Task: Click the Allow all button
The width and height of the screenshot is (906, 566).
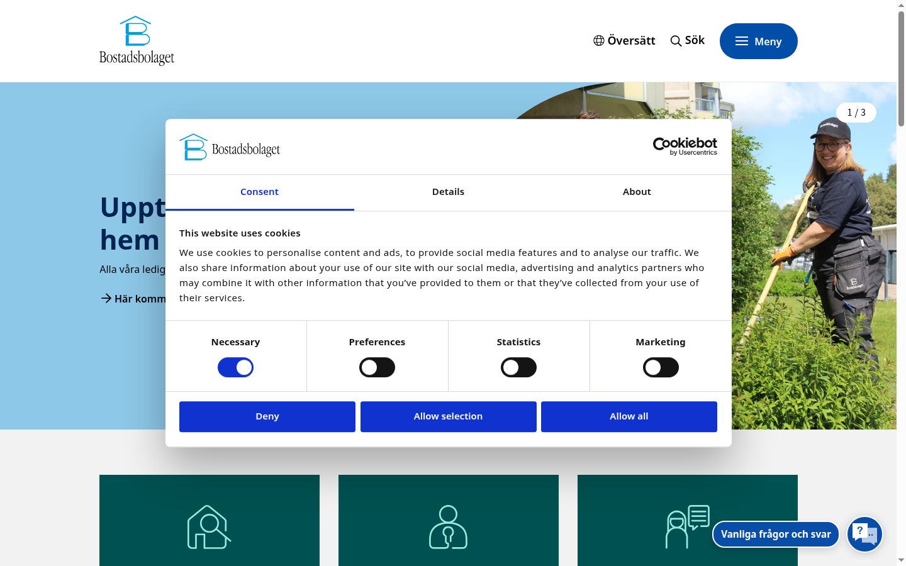Action: pyautogui.click(x=629, y=416)
